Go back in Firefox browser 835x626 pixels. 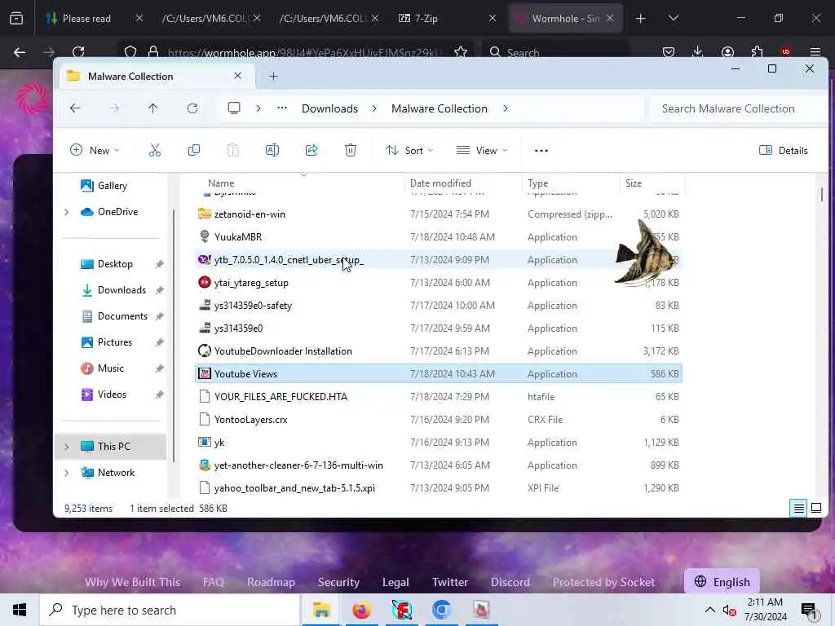tap(20, 51)
